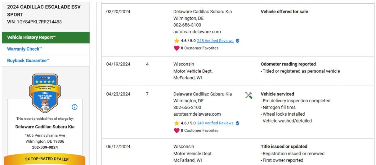Click the verified checkmark in 04/23/2024 entry
This screenshot has height=165, width=376.
pyautogui.click(x=237, y=123)
